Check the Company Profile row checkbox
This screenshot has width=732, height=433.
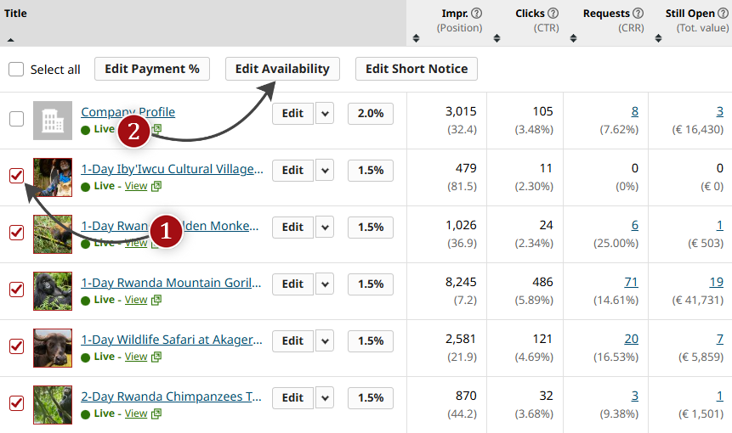[x=16, y=119]
